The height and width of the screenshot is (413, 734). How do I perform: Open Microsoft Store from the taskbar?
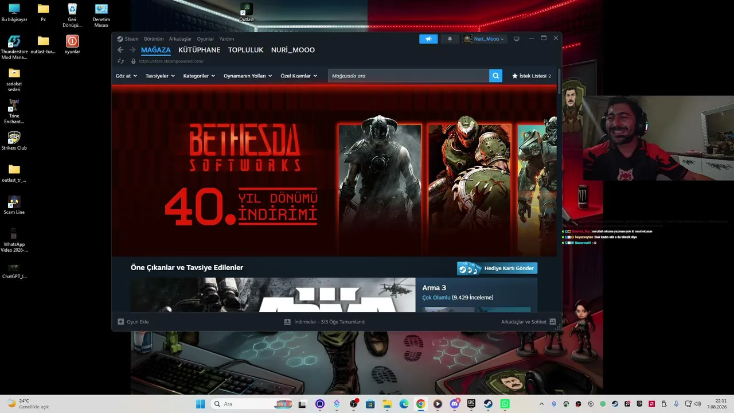coord(370,404)
